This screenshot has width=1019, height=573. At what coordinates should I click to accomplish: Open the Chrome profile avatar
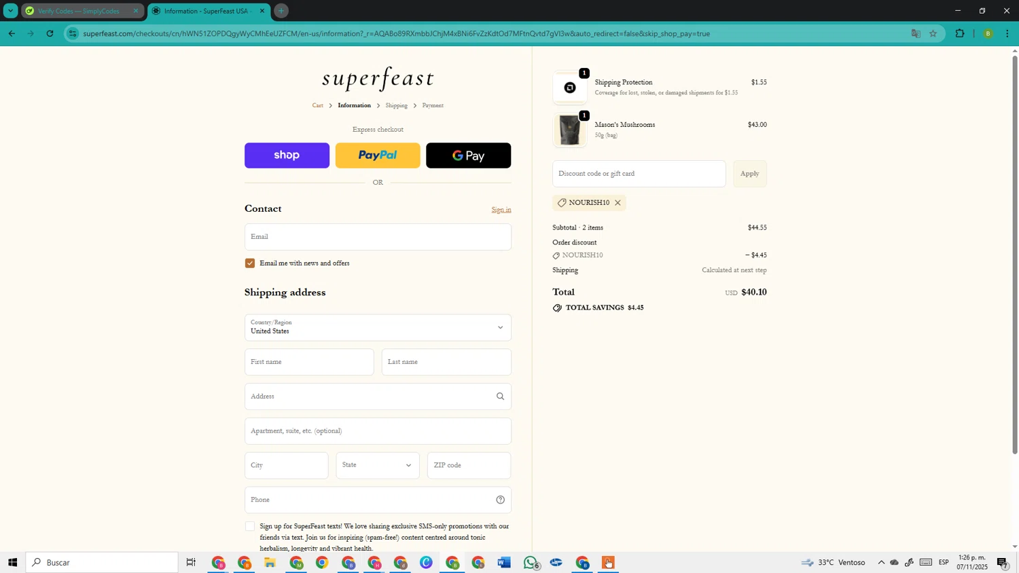[988, 33]
